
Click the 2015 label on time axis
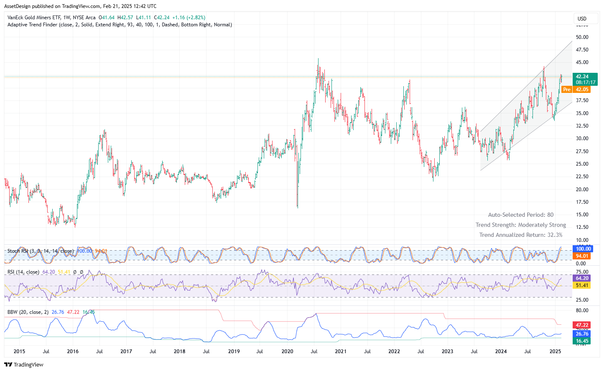point(19,351)
